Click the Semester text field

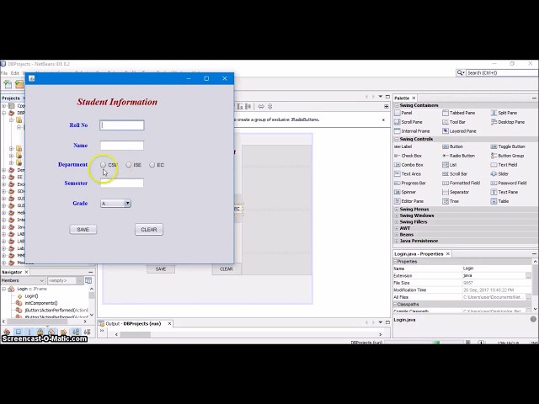[x=121, y=183]
